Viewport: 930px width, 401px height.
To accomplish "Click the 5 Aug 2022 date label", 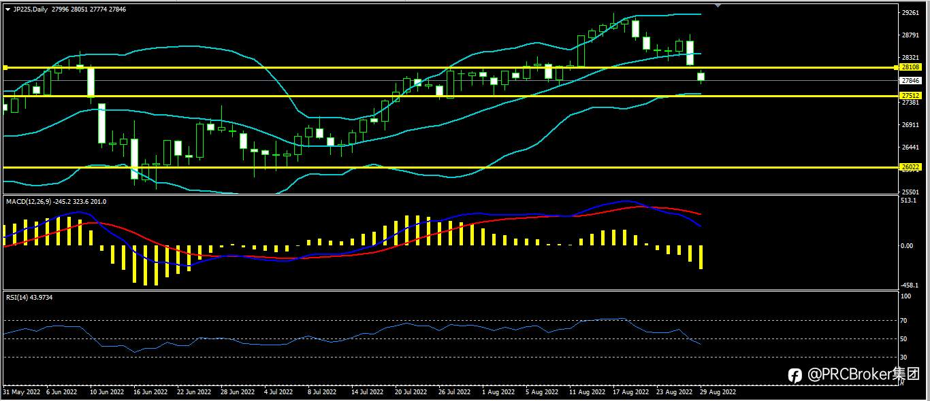I will [542, 392].
